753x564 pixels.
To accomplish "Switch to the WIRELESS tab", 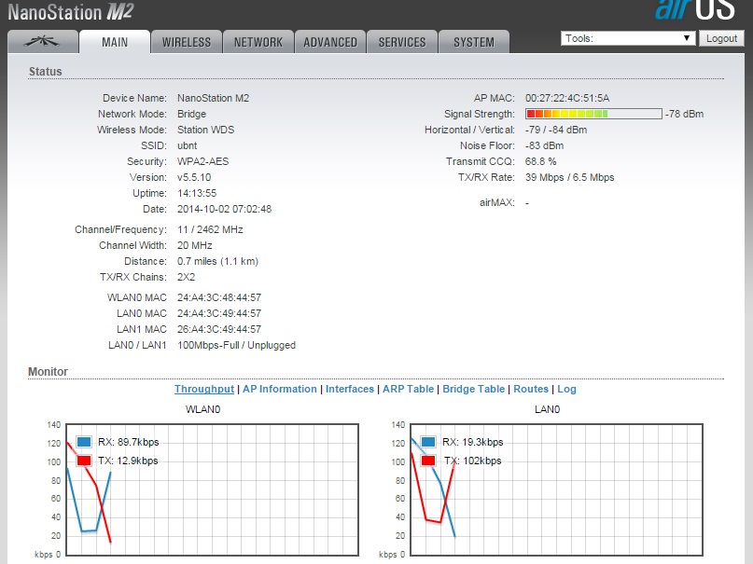I will 187,42.
